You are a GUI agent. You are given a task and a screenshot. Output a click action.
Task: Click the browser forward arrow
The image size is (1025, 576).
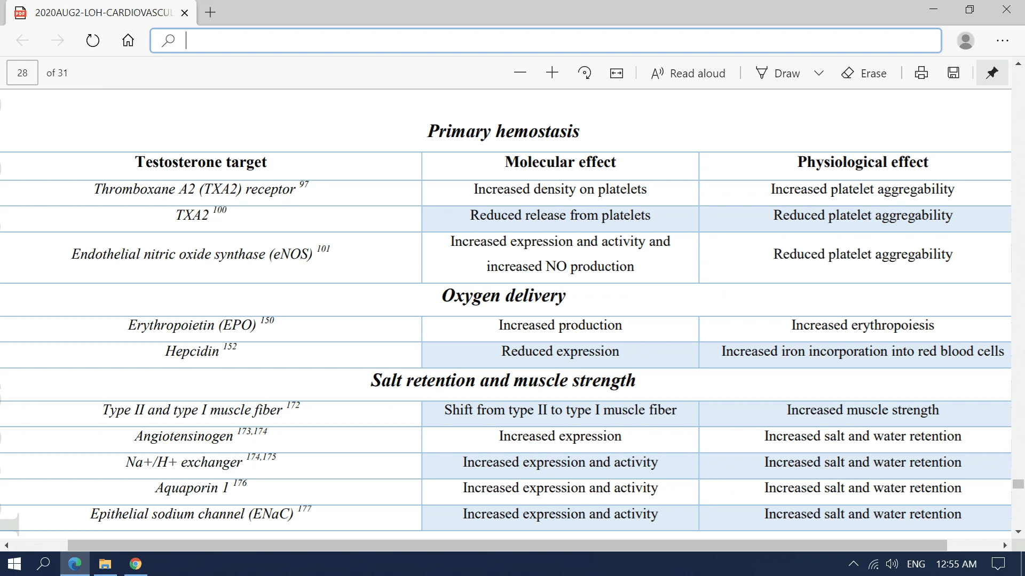point(57,41)
